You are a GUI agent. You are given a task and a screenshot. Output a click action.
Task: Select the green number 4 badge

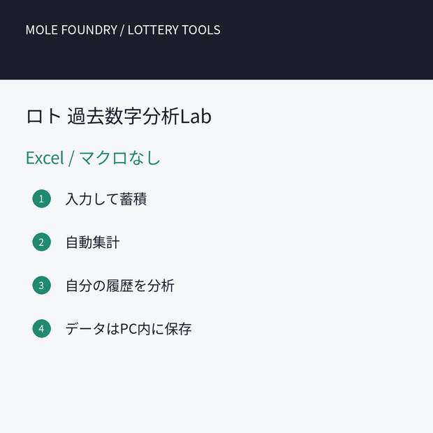41,329
